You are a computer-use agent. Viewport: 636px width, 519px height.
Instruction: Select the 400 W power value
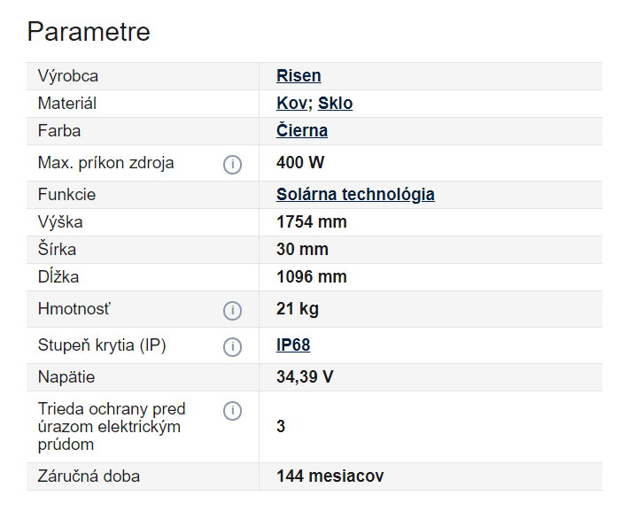click(x=301, y=163)
